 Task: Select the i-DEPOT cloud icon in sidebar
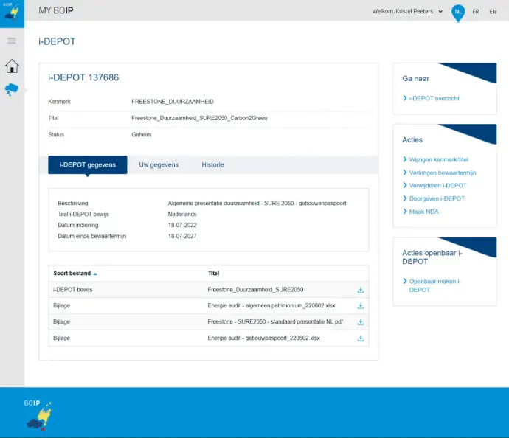coord(12,90)
